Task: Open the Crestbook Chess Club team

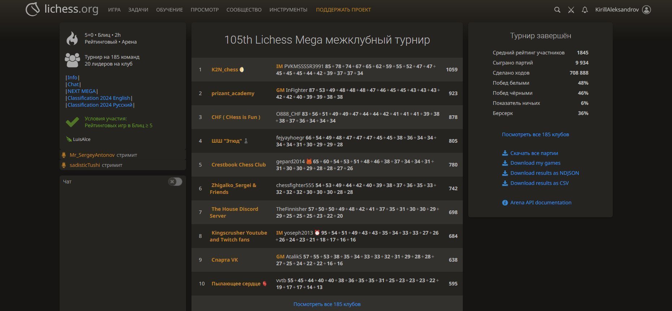Action: coord(239,165)
